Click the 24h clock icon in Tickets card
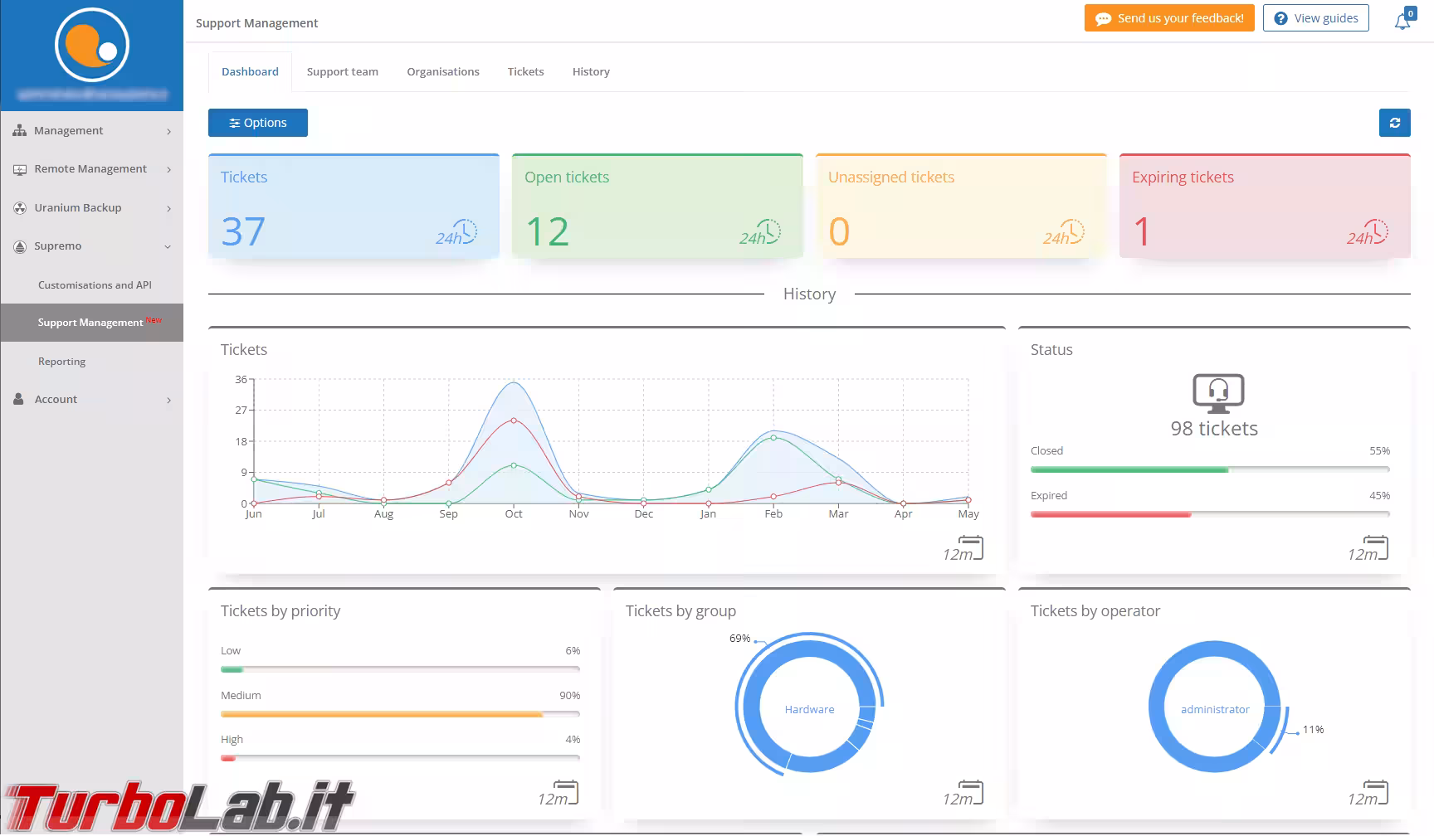 457,232
